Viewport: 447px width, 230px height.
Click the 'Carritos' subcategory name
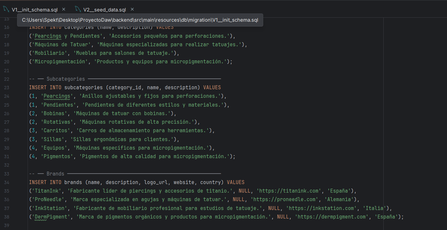point(55,130)
